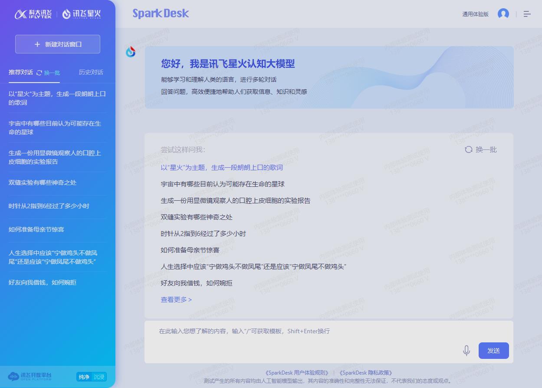The image size is (542, 388).
Task: Switch to 纯净 mode
Action: (84, 377)
